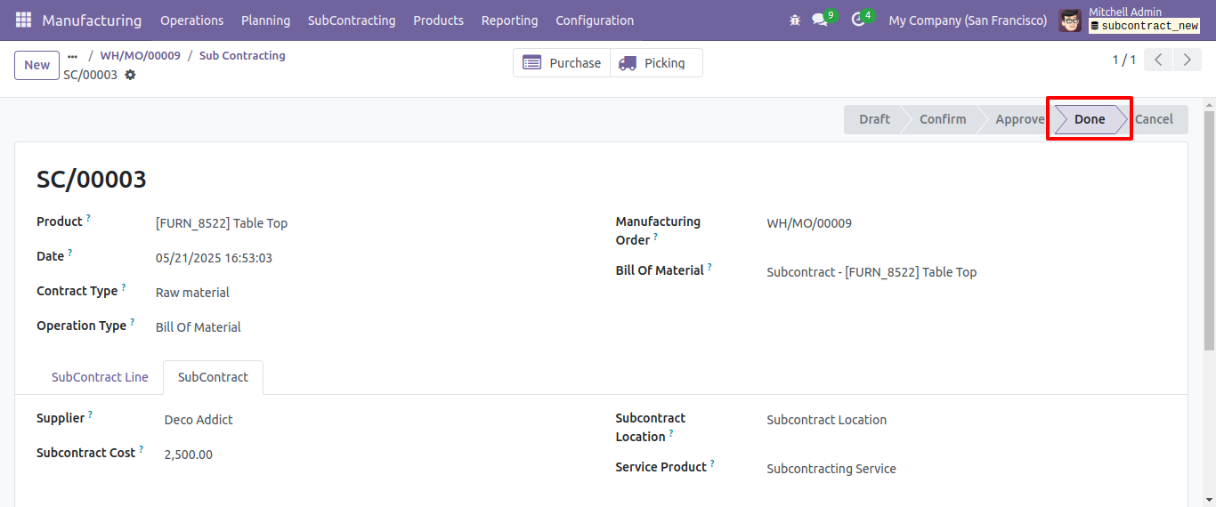Go to the next record arrow
Image resolution: width=1216 pixels, height=507 pixels.
pyautogui.click(x=1187, y=60)
